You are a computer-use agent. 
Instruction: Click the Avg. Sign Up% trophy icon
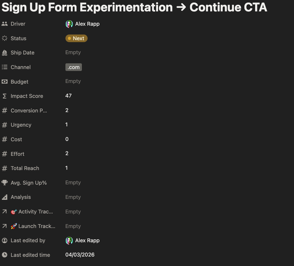click(4, 183)
